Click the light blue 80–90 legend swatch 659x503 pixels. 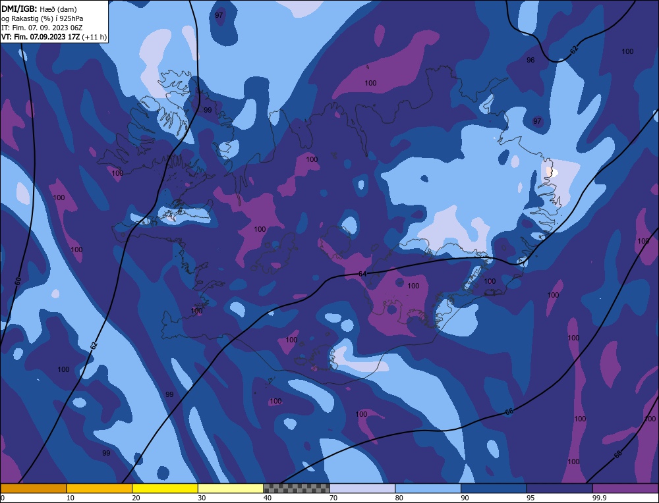tap(428, 488)
